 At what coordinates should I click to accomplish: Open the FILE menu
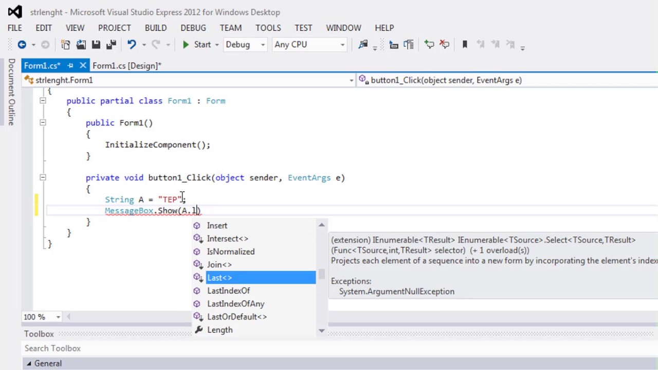[x=15, y=28]
